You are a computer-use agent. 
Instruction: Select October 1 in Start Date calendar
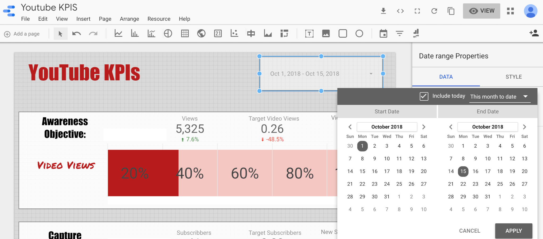[362, 146]
